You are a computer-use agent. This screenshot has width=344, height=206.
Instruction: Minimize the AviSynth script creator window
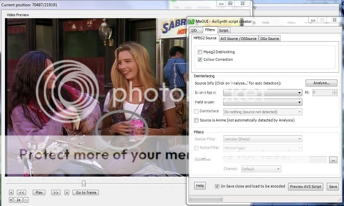[313, 20]
